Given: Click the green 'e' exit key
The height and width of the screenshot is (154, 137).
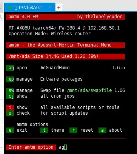Looking at the screenshot, I should pos(10,130).
